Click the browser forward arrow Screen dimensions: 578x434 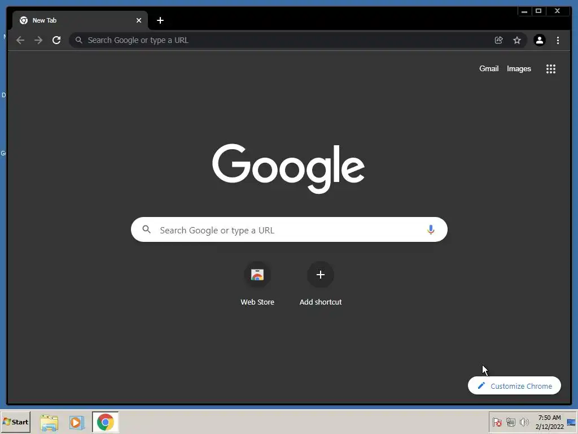(38, 40)
